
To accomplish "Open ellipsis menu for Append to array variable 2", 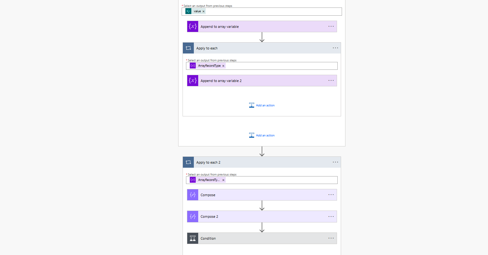I will (x=331, y=81).
